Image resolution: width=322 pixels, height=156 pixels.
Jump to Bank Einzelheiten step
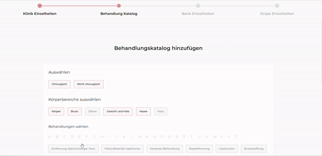point(198,14)
